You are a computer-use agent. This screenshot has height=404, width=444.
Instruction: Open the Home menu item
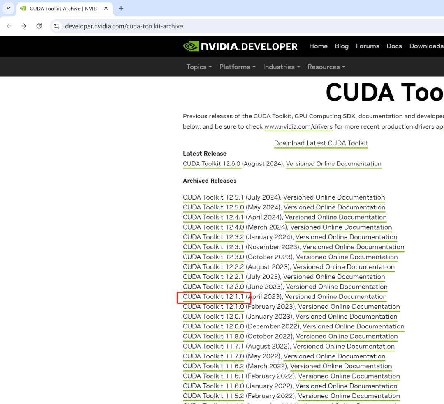tap(318, 46)
